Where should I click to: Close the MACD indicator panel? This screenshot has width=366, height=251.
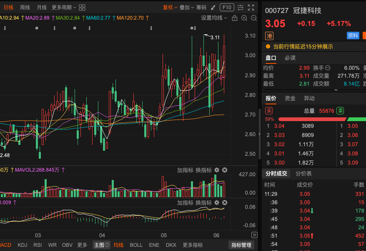coord(225,203)
